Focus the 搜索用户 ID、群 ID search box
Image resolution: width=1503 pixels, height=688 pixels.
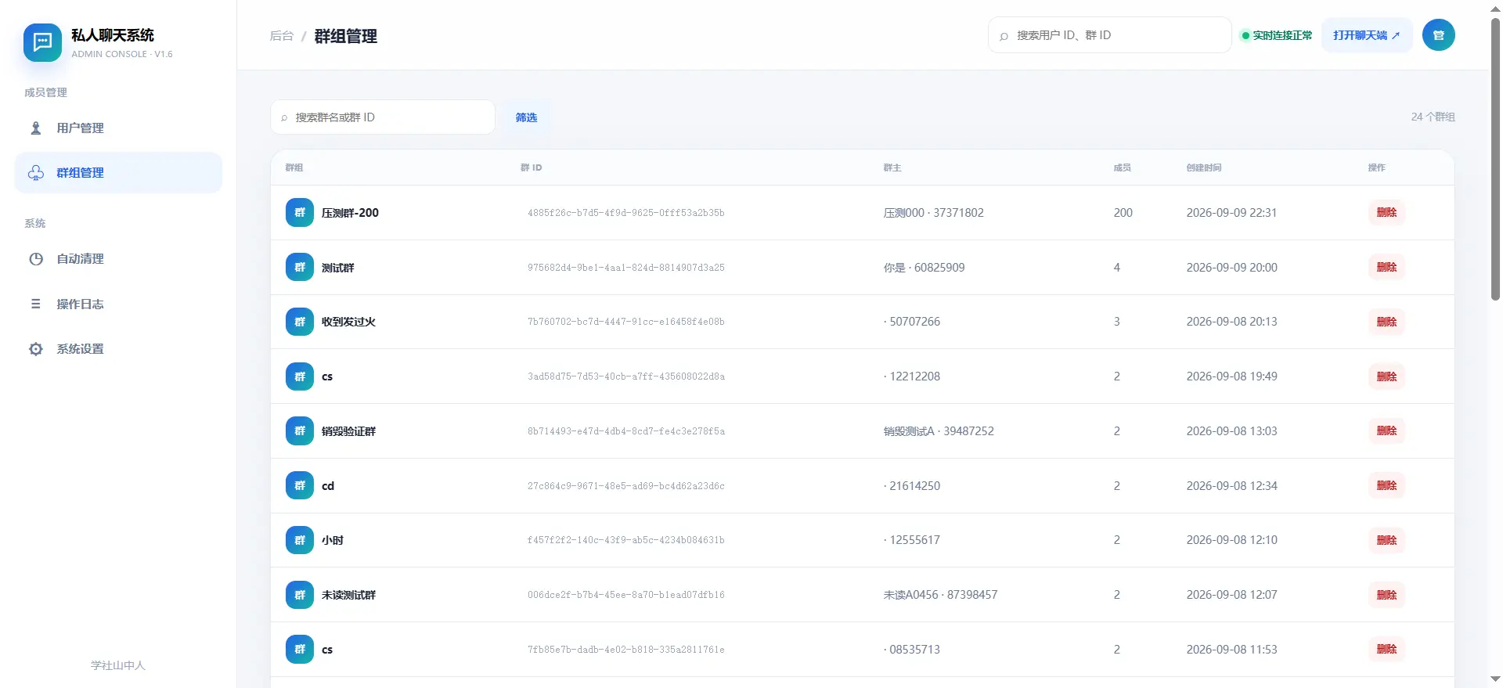(1110, 35)
